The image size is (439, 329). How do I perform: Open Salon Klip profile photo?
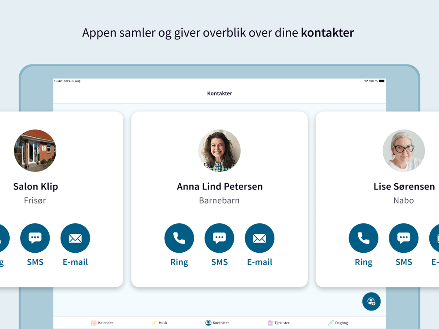click(35, 150)
